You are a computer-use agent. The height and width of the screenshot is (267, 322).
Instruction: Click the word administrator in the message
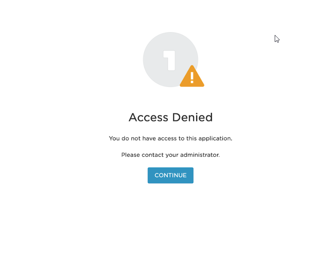tap(200, 155)
